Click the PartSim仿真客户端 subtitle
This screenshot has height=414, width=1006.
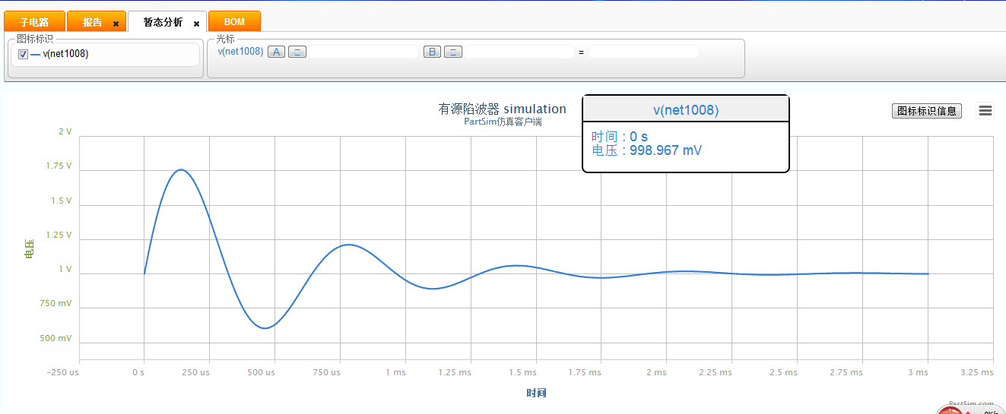click(503, 122)
